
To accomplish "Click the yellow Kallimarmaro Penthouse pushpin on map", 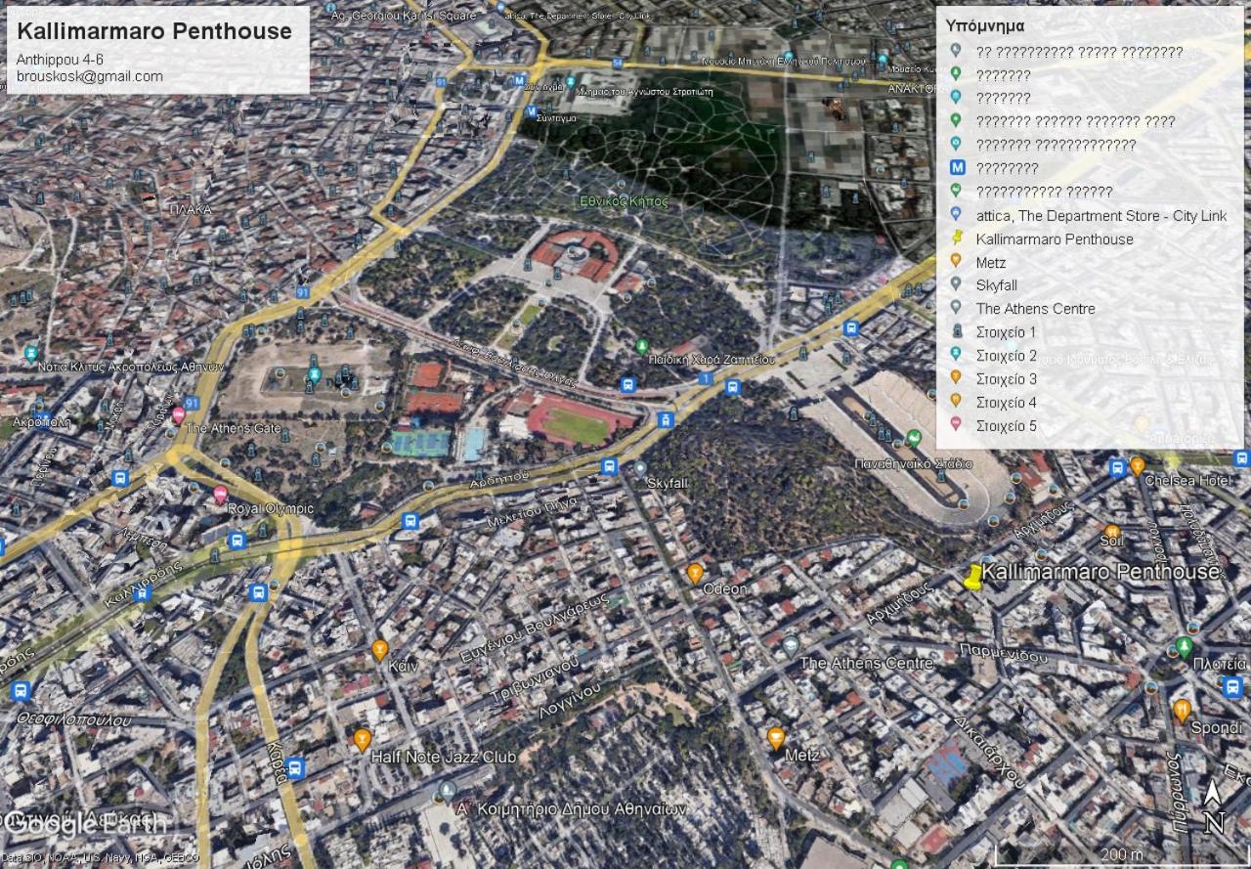I will pos(972,578).
